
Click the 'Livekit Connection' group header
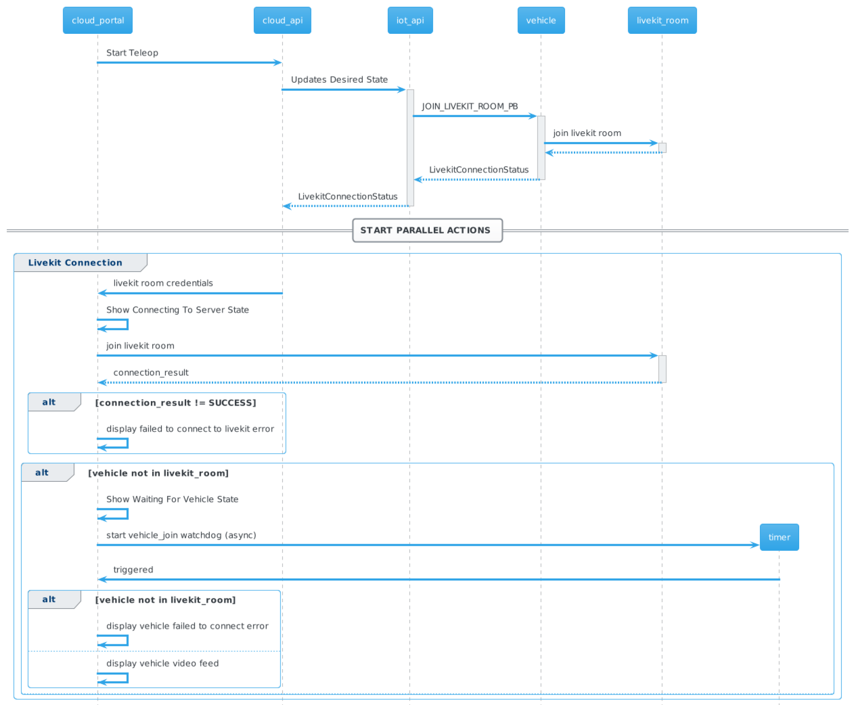(80, 262)
